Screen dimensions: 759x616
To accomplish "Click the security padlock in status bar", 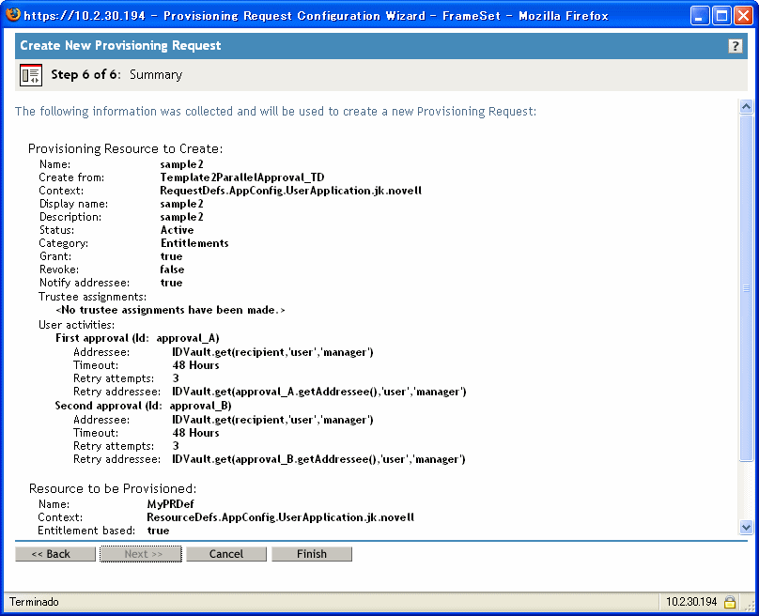I will 730,602.
